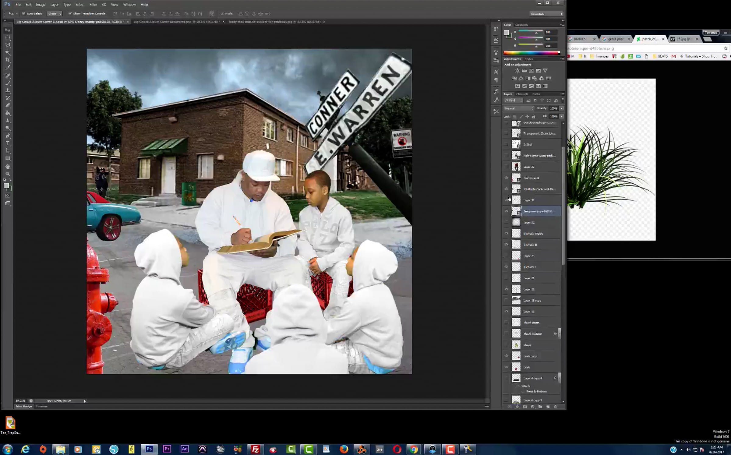Select the Horizontal Type tool
The width and height of the screenshot is (731, 455).
pos(8,143)
